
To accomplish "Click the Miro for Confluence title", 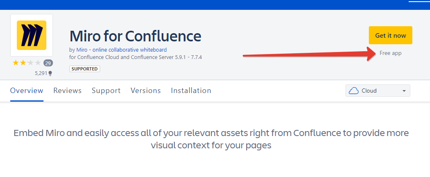I will pyautogui.click(x=135, y=36).
